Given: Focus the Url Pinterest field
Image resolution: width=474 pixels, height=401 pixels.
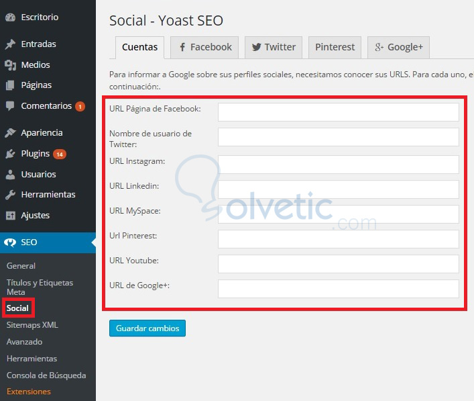Looking at the screenshot, I should [339, 239].
